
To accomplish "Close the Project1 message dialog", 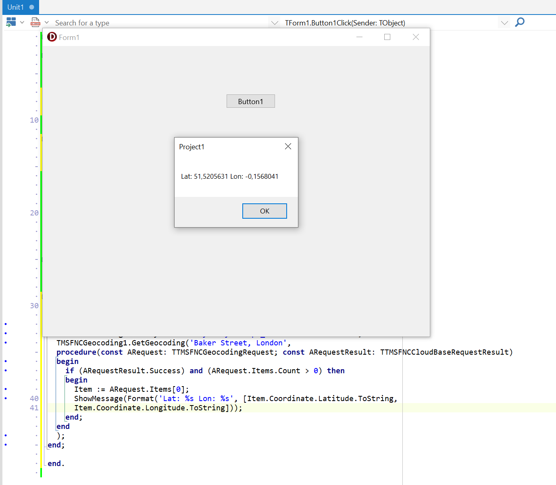I will (288, 146).
